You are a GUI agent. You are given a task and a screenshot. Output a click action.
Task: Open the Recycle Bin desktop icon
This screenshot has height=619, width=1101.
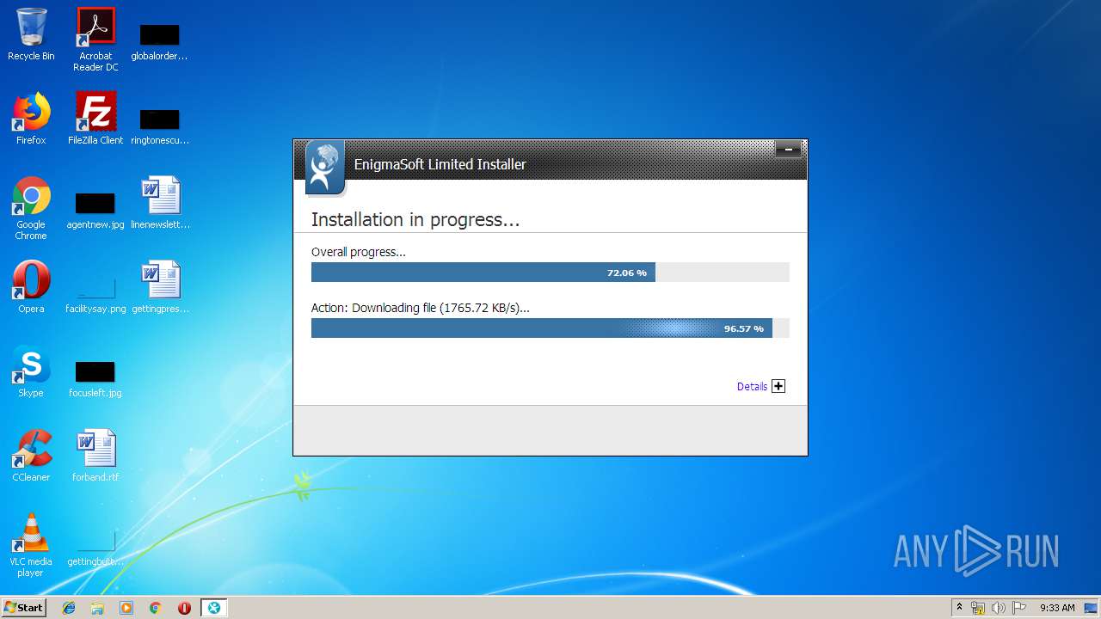click(x=31, y=34)
